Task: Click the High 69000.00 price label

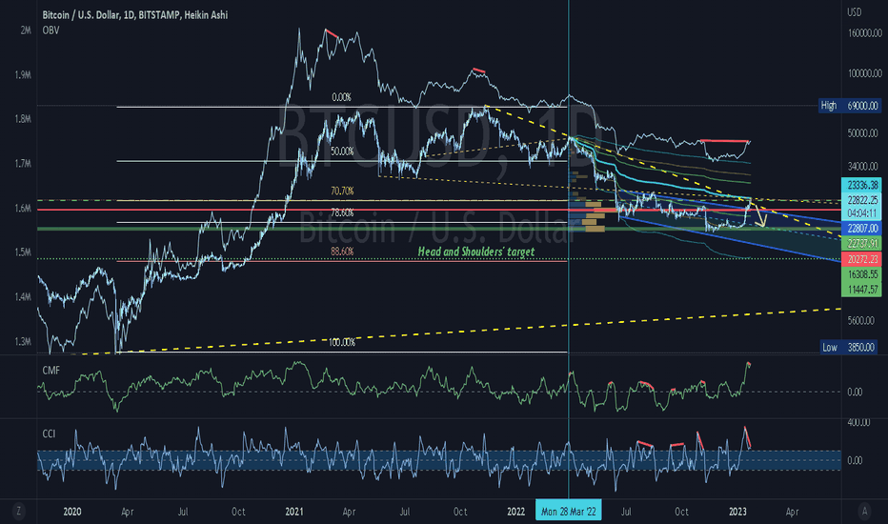Action: click(x=850, y=106)
